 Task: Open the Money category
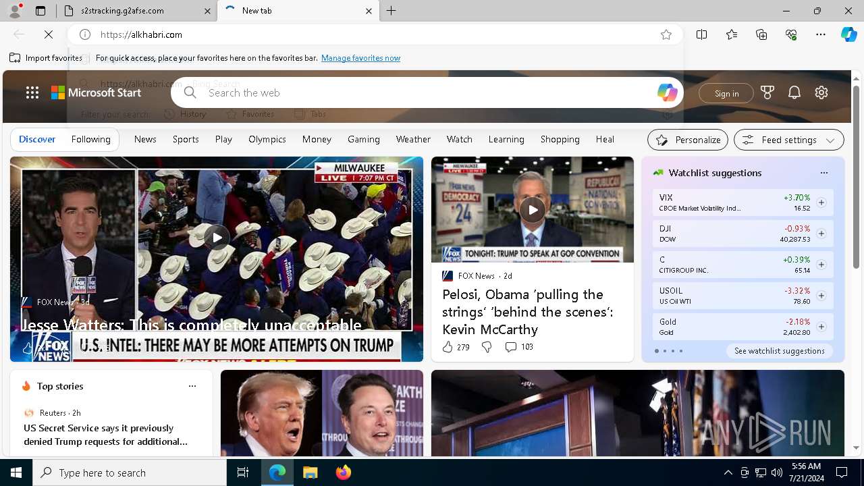click(x=317, y=139)
